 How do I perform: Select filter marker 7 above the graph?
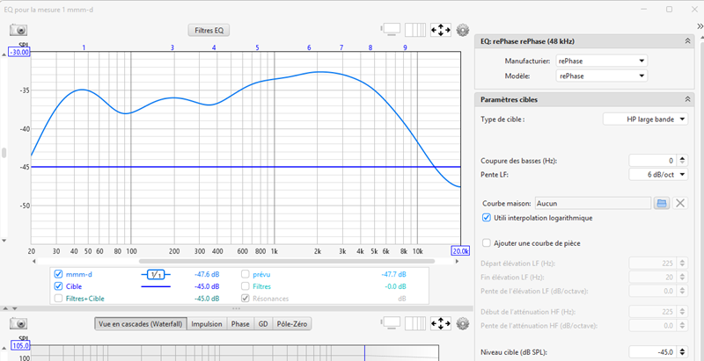coord(341,47)
